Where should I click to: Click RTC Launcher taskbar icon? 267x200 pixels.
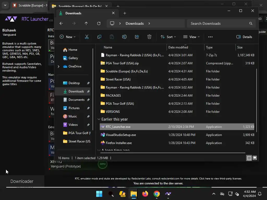168,194
